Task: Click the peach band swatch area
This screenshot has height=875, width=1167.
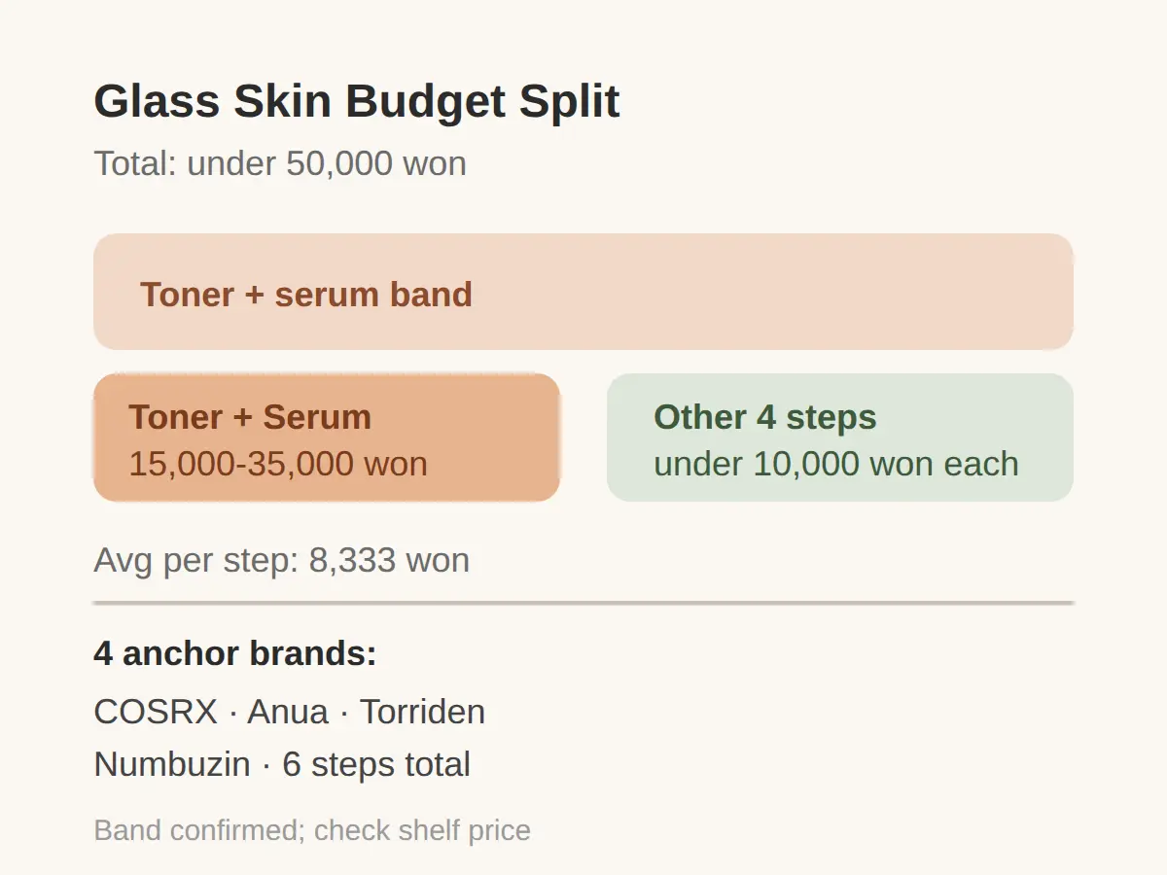Action: pyautogui.click(x=583, y=292)
